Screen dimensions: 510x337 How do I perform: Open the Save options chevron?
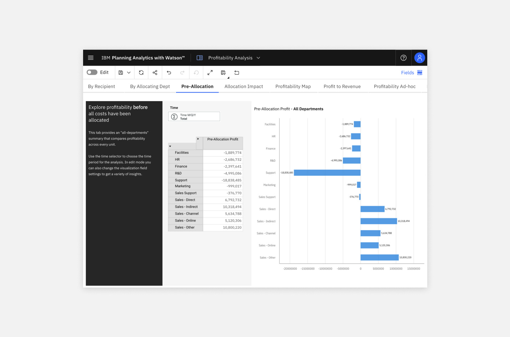pos(128,72)
